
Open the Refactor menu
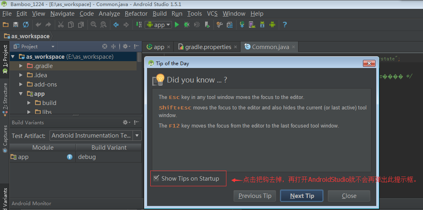pyautogui.click(x=136, y=13)
